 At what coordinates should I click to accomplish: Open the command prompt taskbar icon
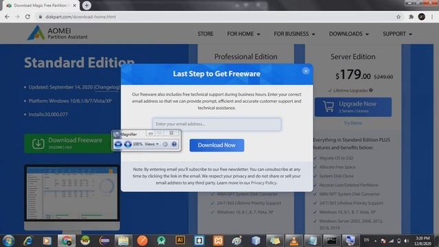[x=331, y=241]
